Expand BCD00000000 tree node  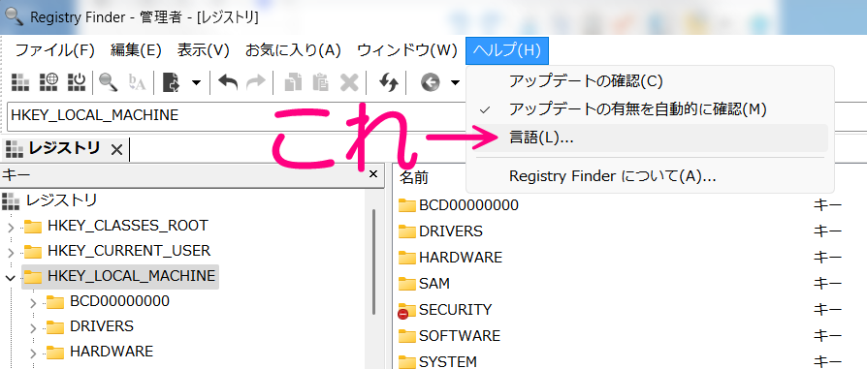33,303
